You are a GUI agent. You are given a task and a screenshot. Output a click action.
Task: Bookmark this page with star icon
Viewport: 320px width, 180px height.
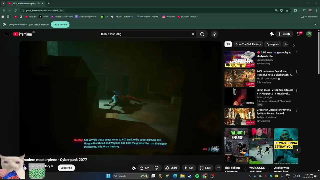(287, 10)
